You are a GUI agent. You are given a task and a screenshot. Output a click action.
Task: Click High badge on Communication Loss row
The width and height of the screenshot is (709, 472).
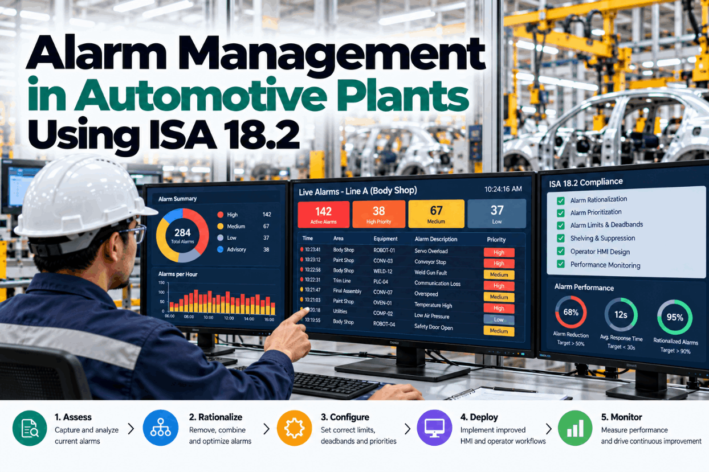click(499, 286)
